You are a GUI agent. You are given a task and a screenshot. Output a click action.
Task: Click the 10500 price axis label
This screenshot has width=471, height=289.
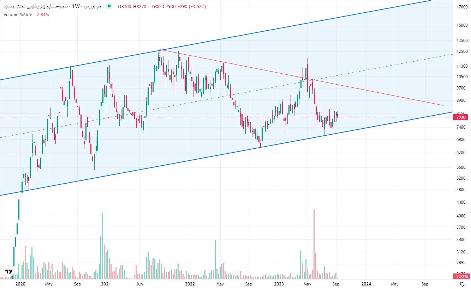(x=462, y=77)
